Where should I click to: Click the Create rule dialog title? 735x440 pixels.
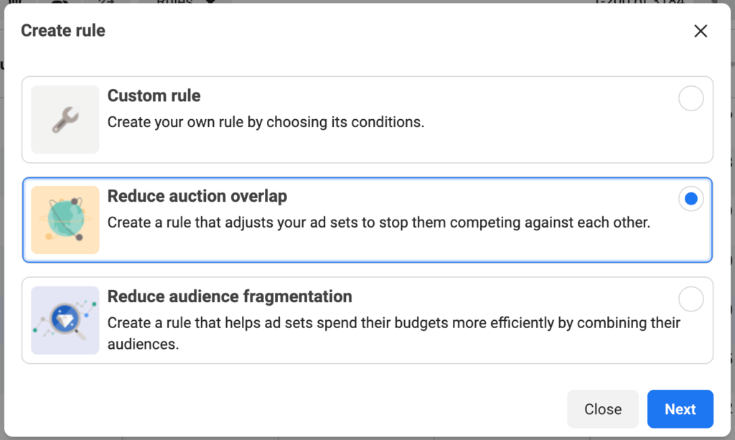[x=63, y=30]
